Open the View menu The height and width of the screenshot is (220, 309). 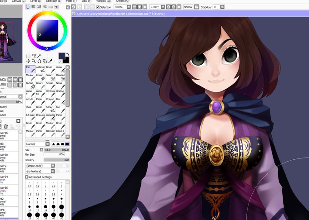[x=86, y=1]
